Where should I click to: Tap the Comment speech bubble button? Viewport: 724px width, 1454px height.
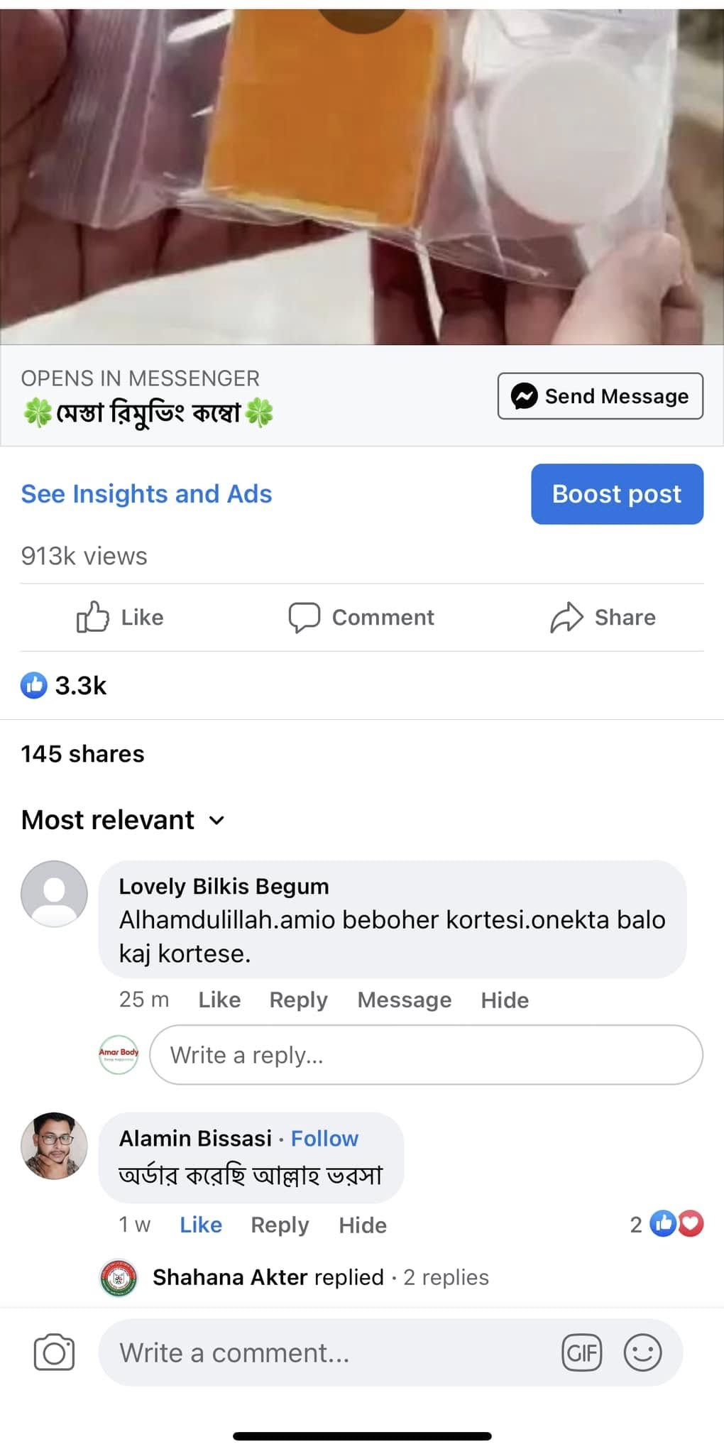(x=361, y=617)
